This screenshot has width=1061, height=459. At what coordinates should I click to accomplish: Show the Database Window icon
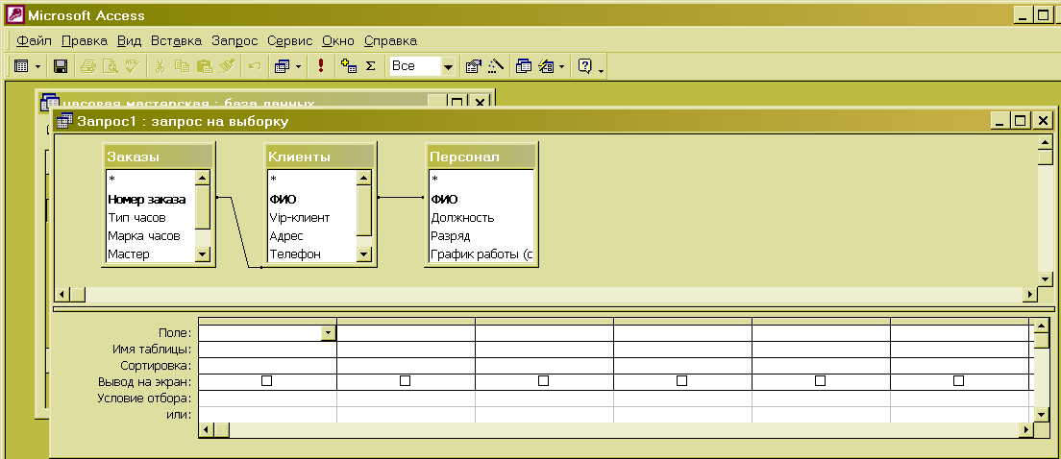[x=524, y=66]
